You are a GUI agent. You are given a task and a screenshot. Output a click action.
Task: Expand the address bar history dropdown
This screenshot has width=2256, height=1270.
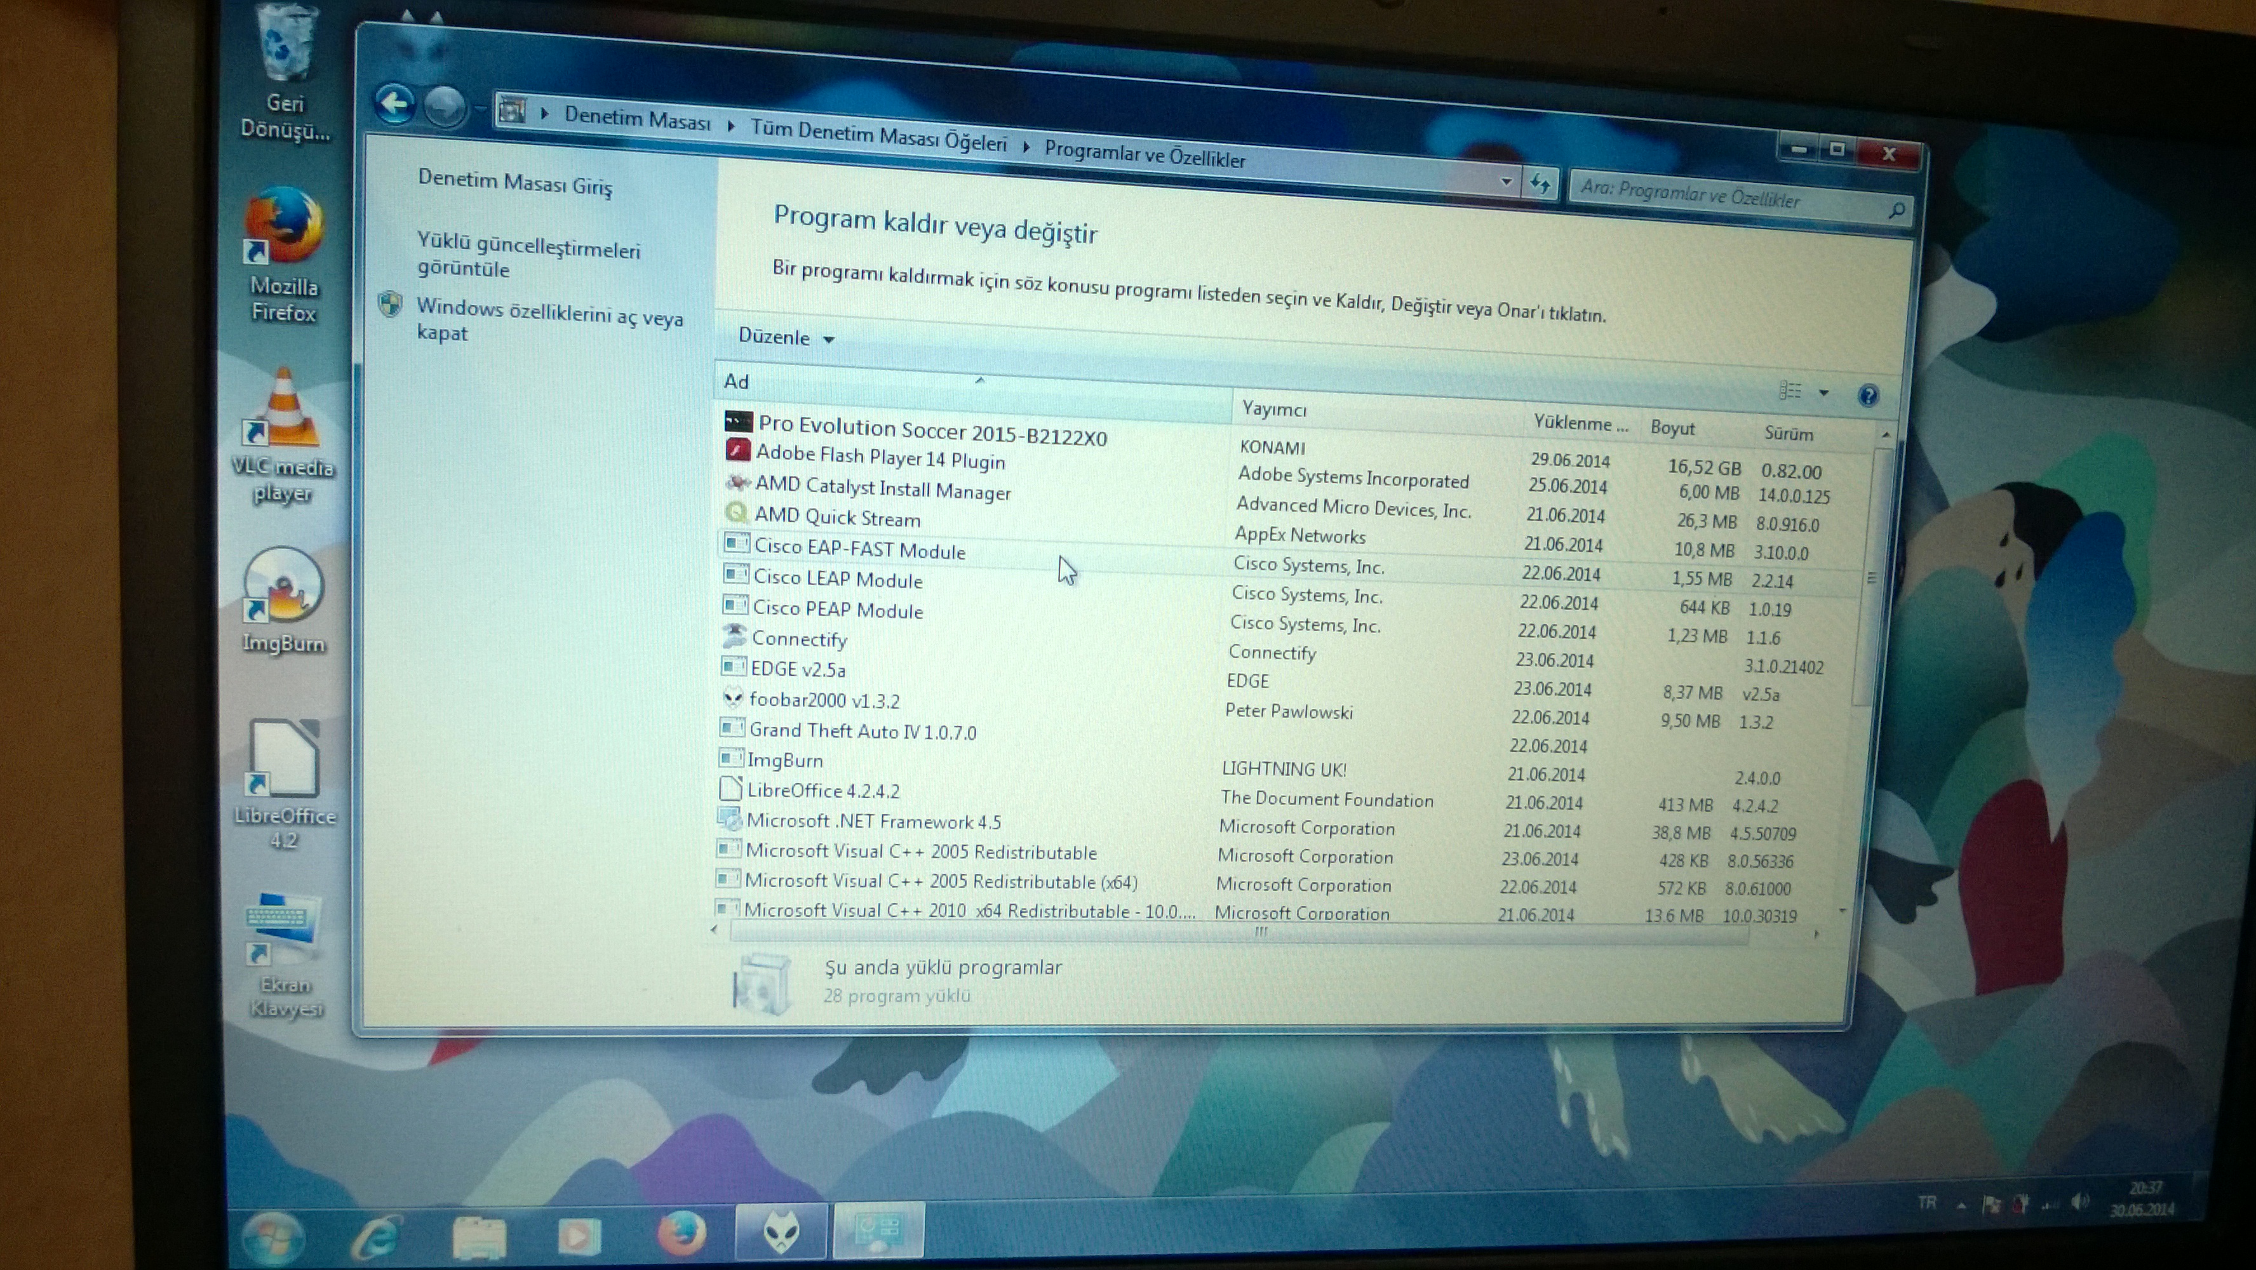[1505, 182]
